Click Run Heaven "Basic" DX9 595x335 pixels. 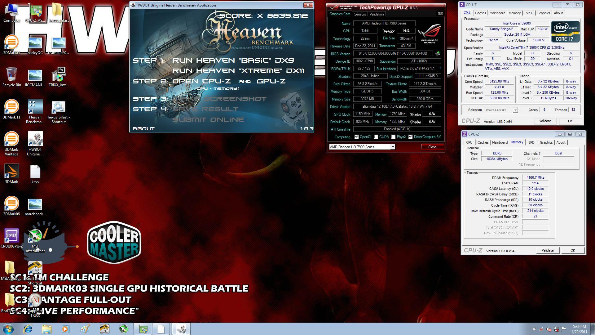pos(233,60)
